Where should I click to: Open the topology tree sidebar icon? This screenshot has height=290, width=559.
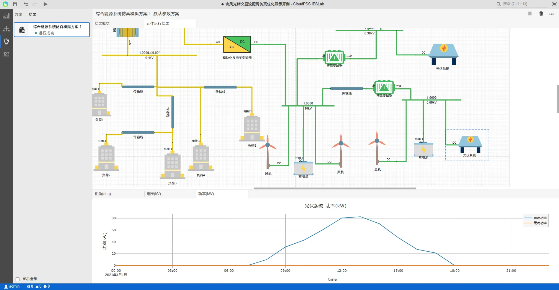click(6, 29)
